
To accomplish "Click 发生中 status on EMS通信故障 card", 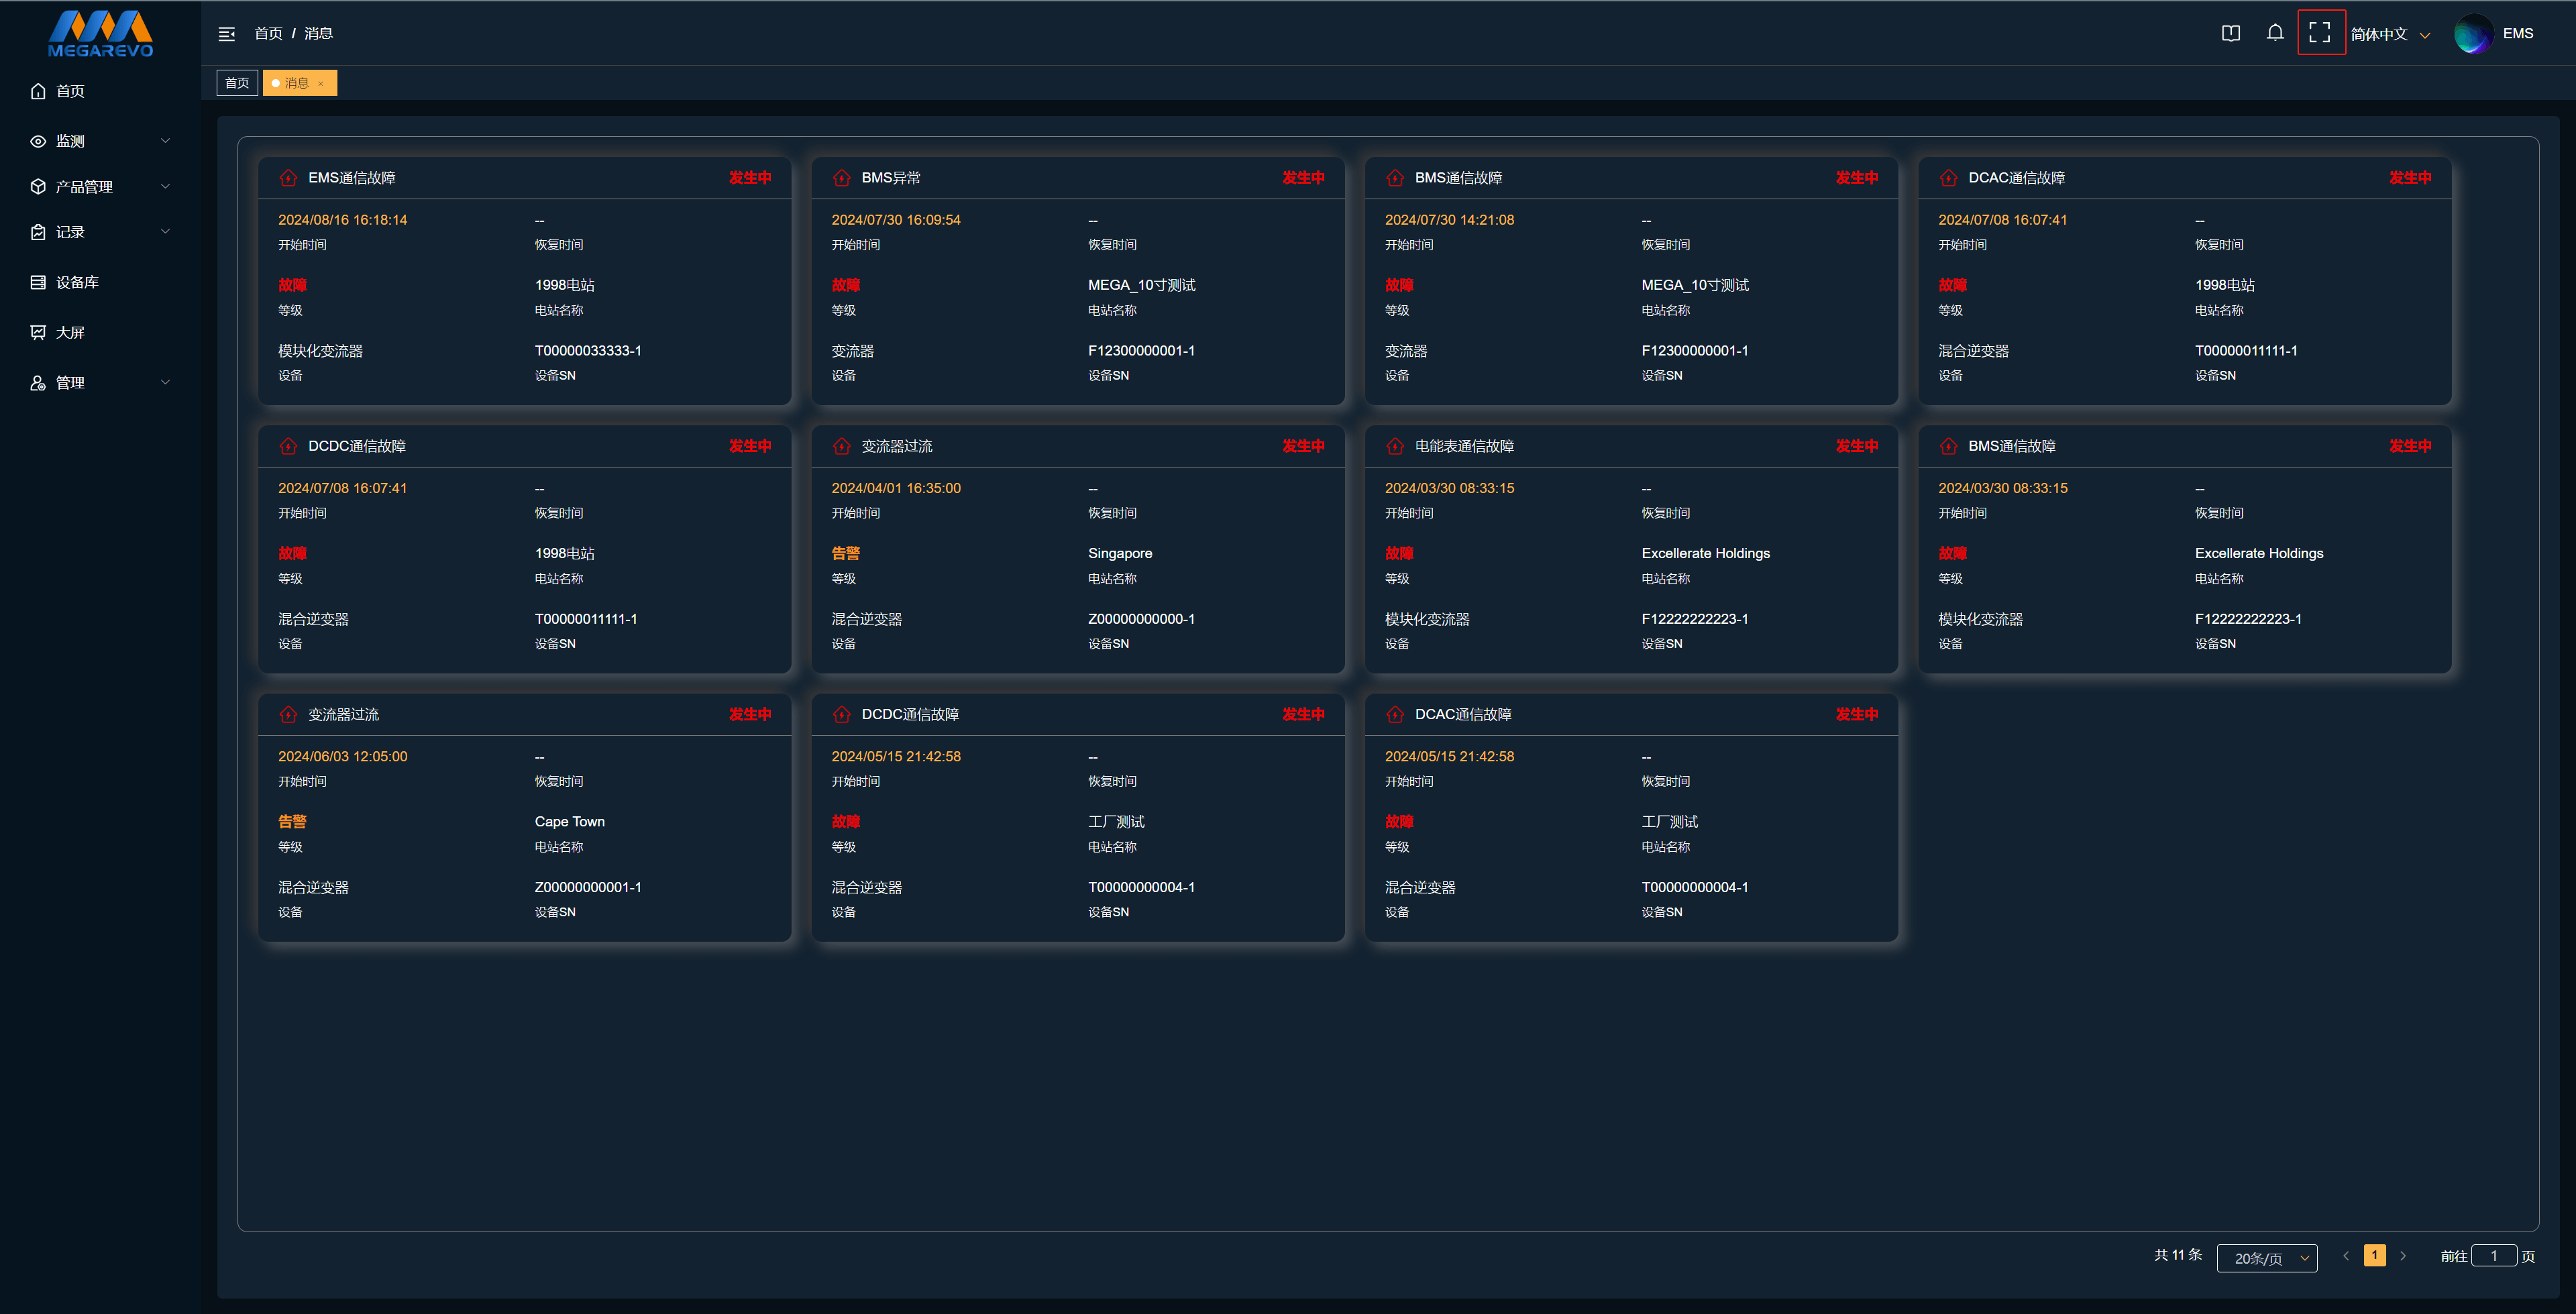I will (x=750, y=178).
